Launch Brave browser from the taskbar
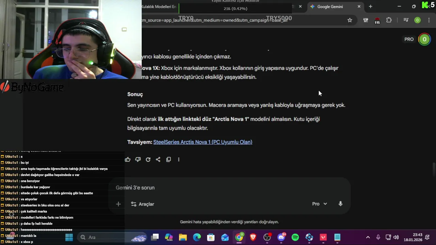 click(253, 237)
